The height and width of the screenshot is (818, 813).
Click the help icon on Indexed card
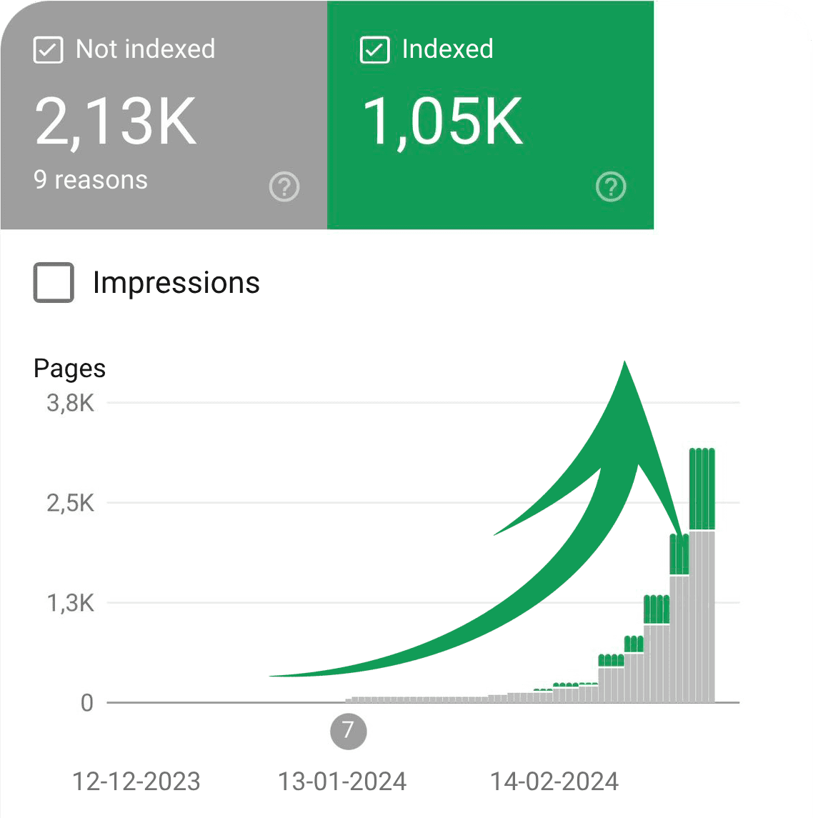tap(611, 187)
